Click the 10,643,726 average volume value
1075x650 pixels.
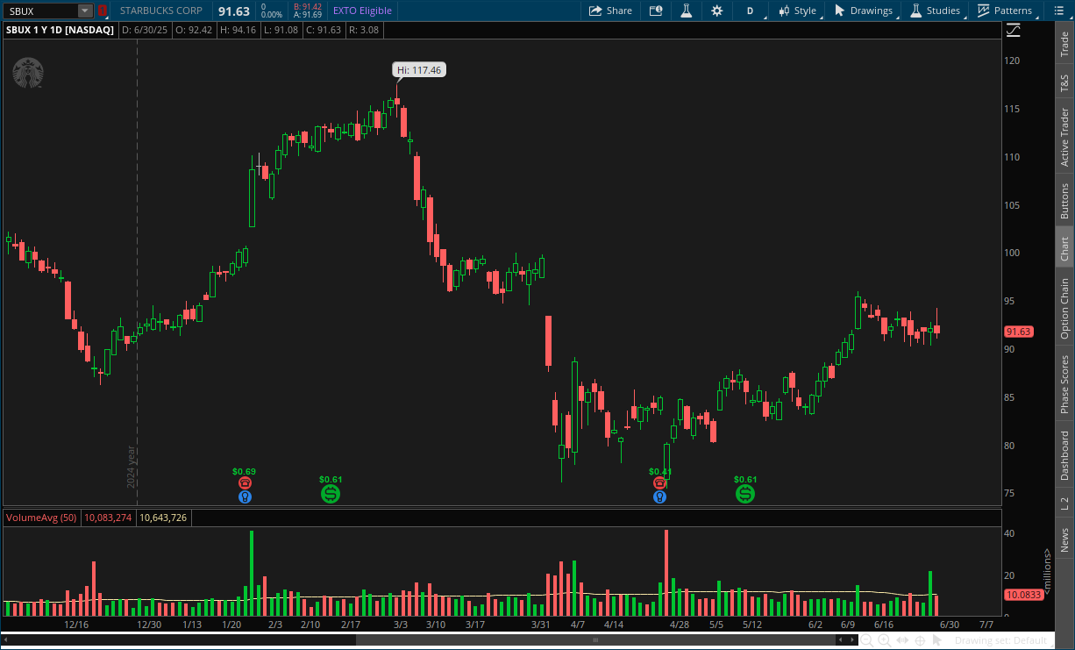(x=163, y=518)
